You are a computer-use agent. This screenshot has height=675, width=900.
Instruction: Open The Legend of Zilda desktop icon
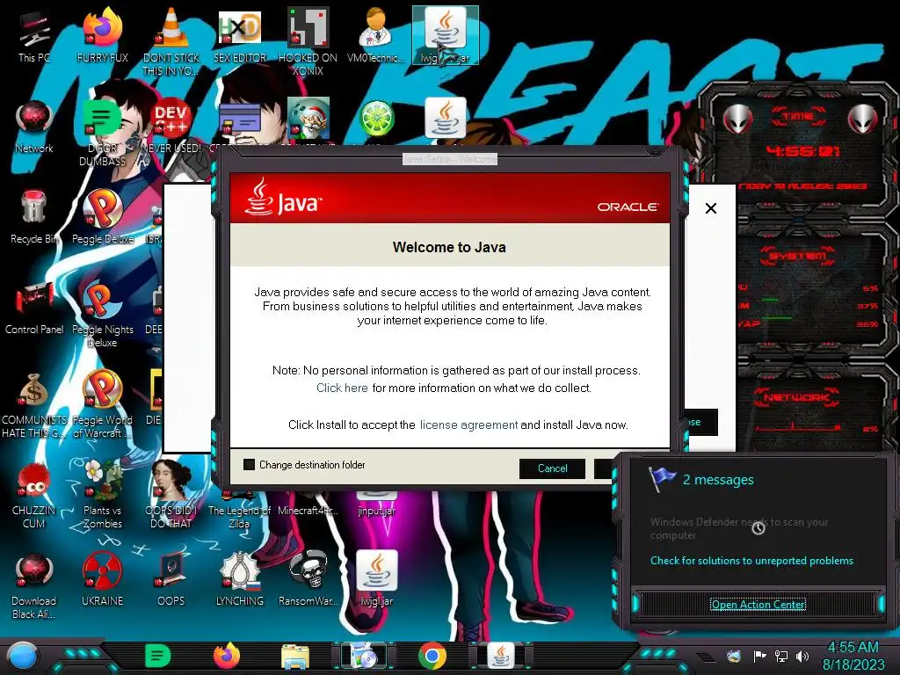[x=239, y=511]
